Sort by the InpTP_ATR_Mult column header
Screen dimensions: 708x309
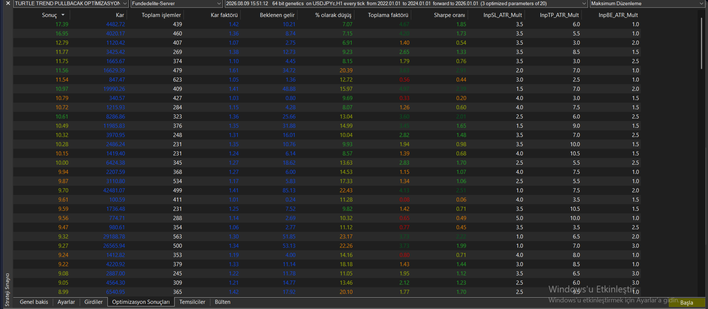[x=559, y=15]
